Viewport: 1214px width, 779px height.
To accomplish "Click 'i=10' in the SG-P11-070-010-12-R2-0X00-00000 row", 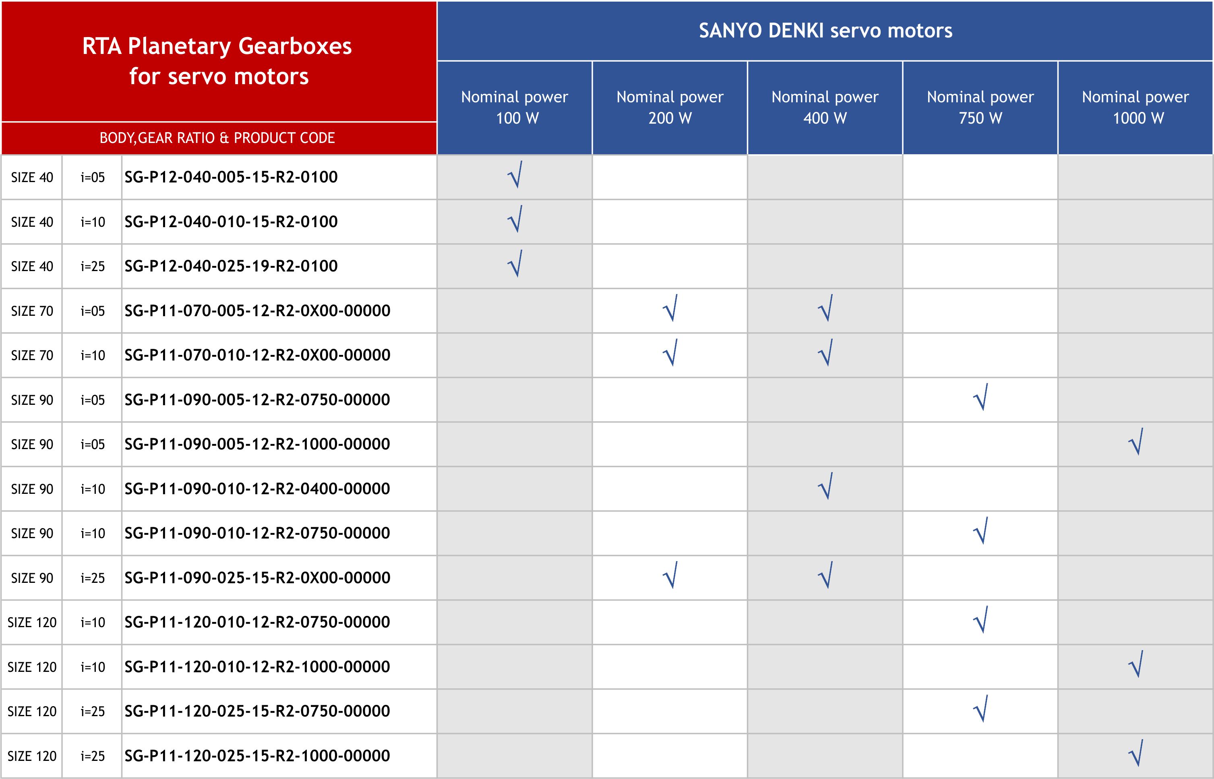I will click(x=93, y=356).
